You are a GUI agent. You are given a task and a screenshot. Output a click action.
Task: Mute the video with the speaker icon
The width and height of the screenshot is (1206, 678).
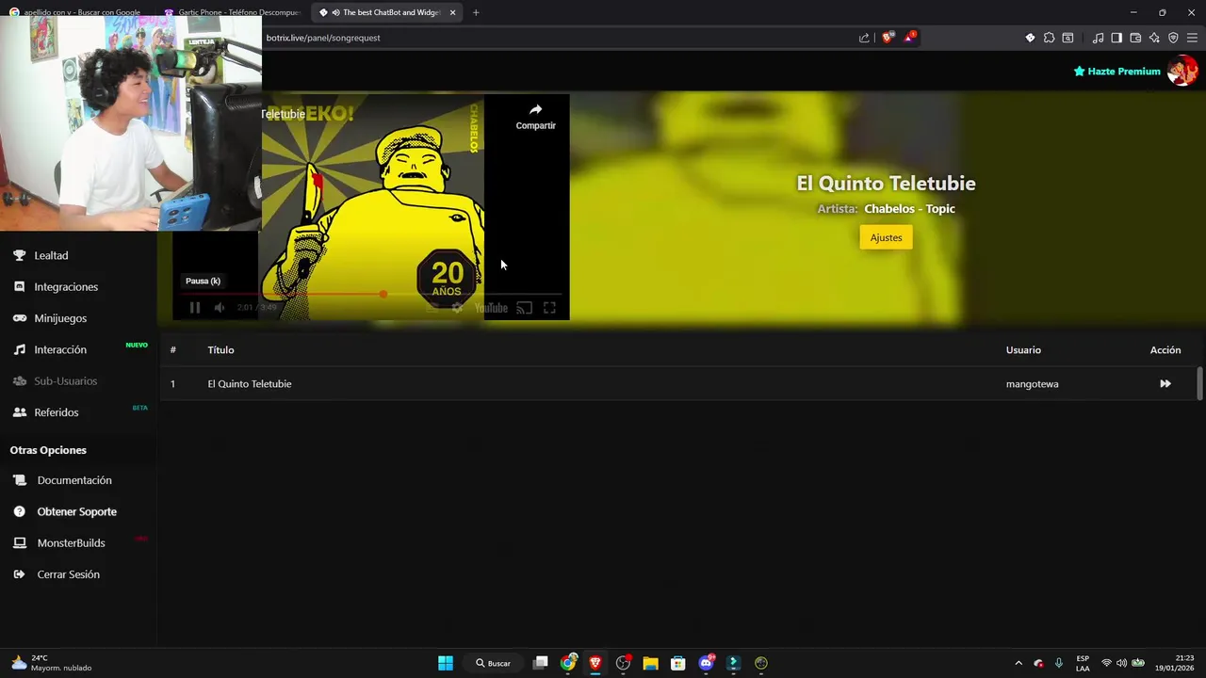220,308
